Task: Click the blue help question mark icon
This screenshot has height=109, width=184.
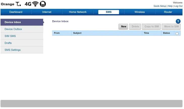Action: click(178, 21)
